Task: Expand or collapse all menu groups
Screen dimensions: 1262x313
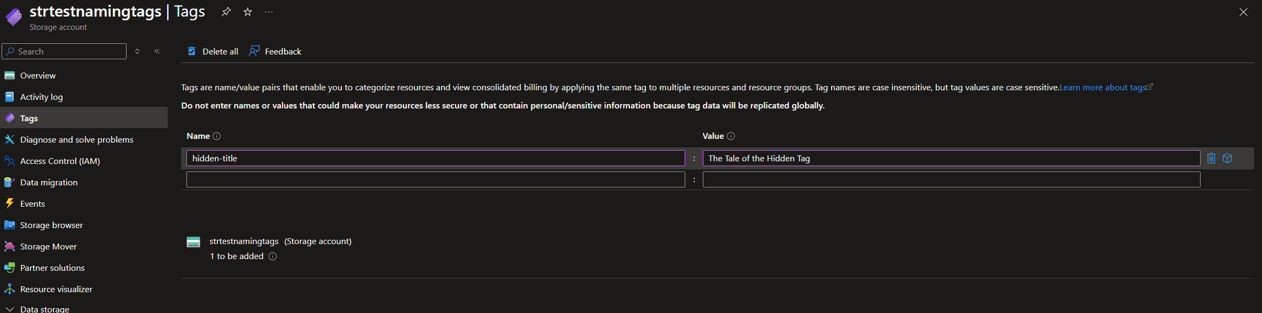Action: coord(137,51)
